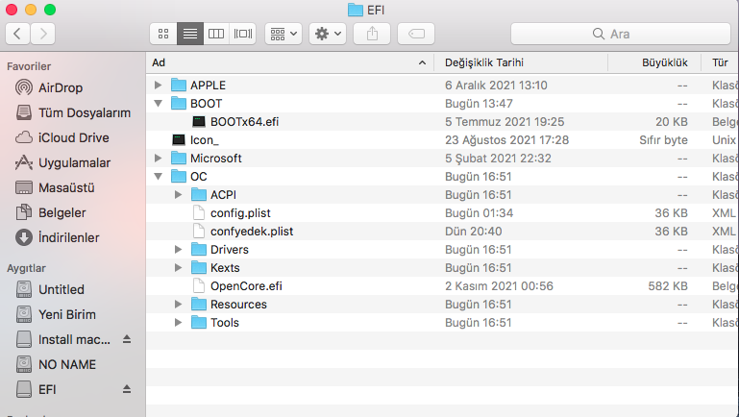Eject the EFI volume in sidebar
739x417 pixels.
pos(126,389)
